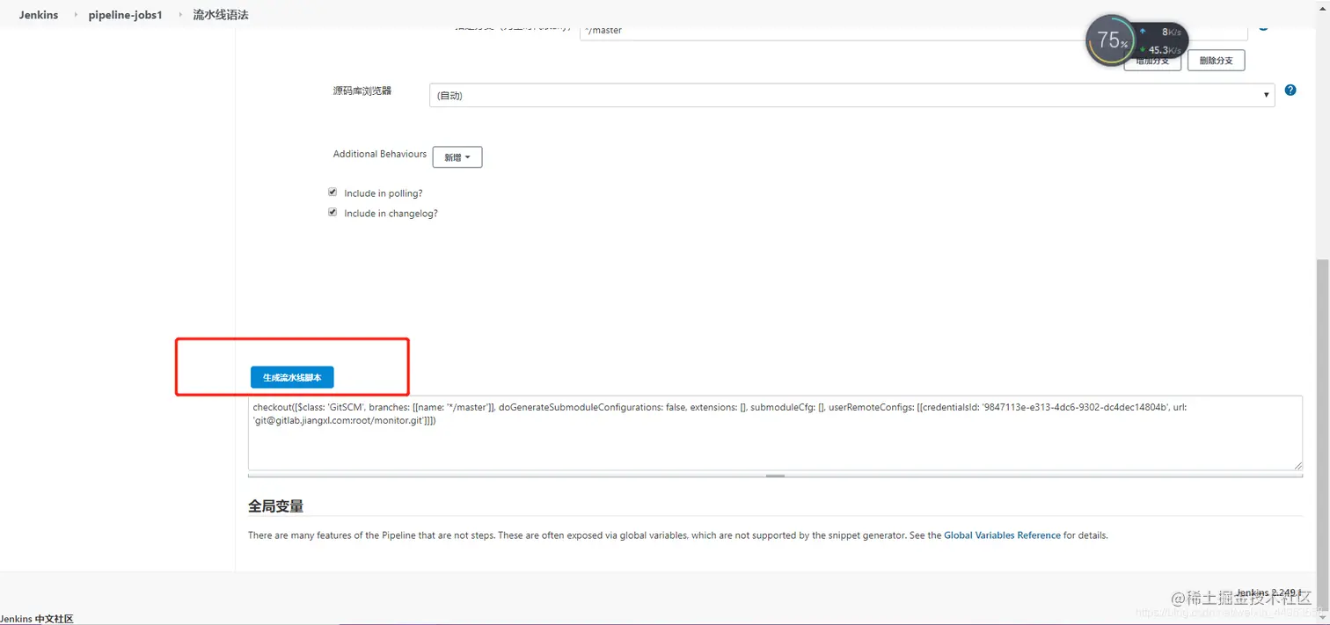Open the Jenkins breadcrumb link
1330x625 pixels.
point(39,15)
